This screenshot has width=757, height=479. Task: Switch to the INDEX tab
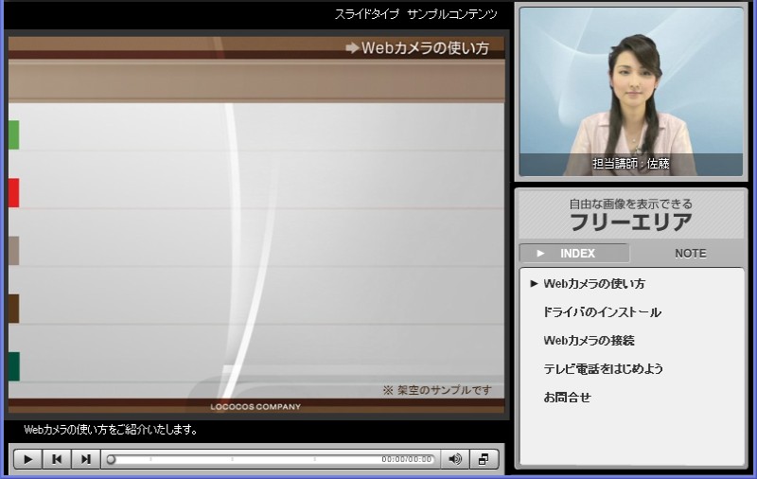(x=574, y=253)
